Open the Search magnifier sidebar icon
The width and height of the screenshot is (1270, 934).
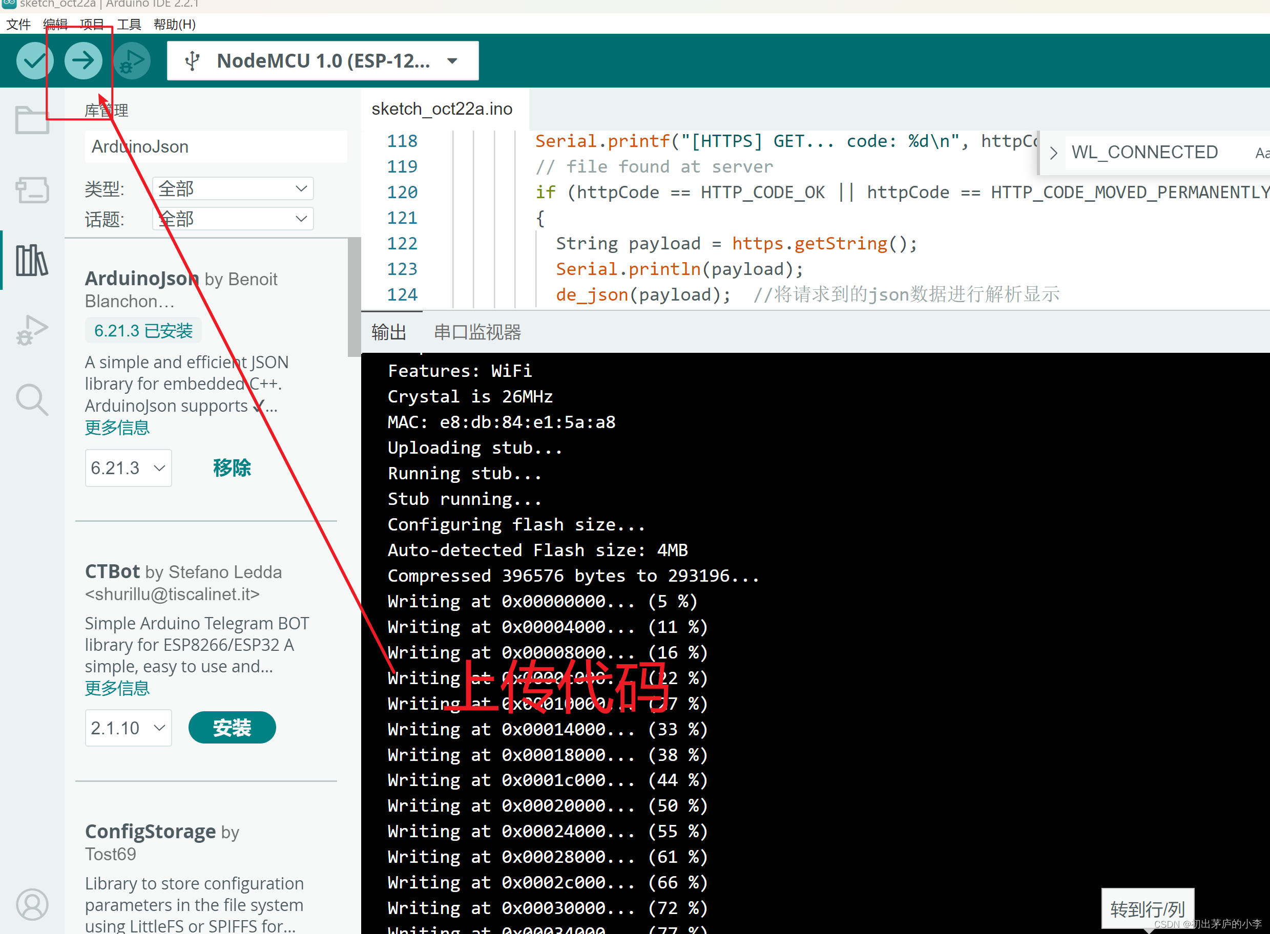click(32, 400)
